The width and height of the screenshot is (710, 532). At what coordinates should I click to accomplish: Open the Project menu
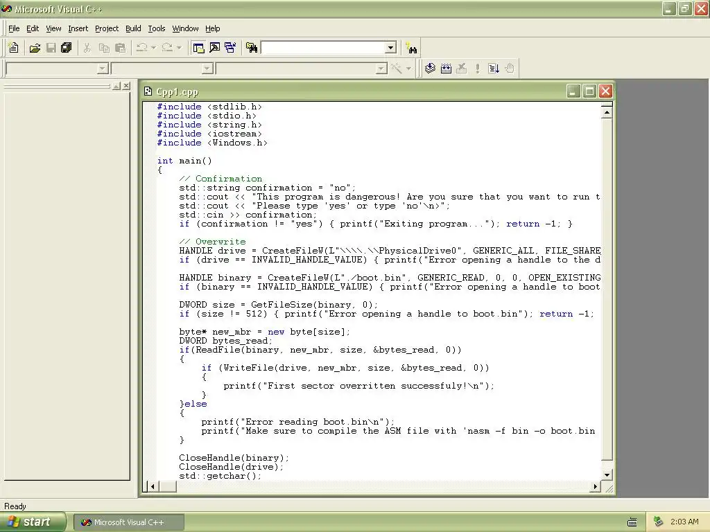(x=107, y=28)
